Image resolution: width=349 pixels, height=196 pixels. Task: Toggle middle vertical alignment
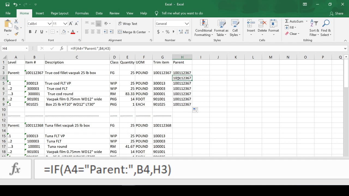click(x=93, y=24)
